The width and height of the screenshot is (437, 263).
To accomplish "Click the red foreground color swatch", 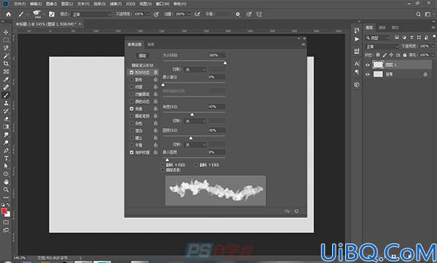I will [x=4, y=211].
